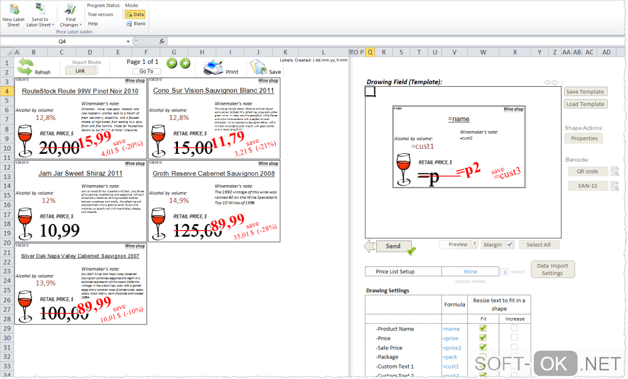Open shape Properties button

point(584,138)
